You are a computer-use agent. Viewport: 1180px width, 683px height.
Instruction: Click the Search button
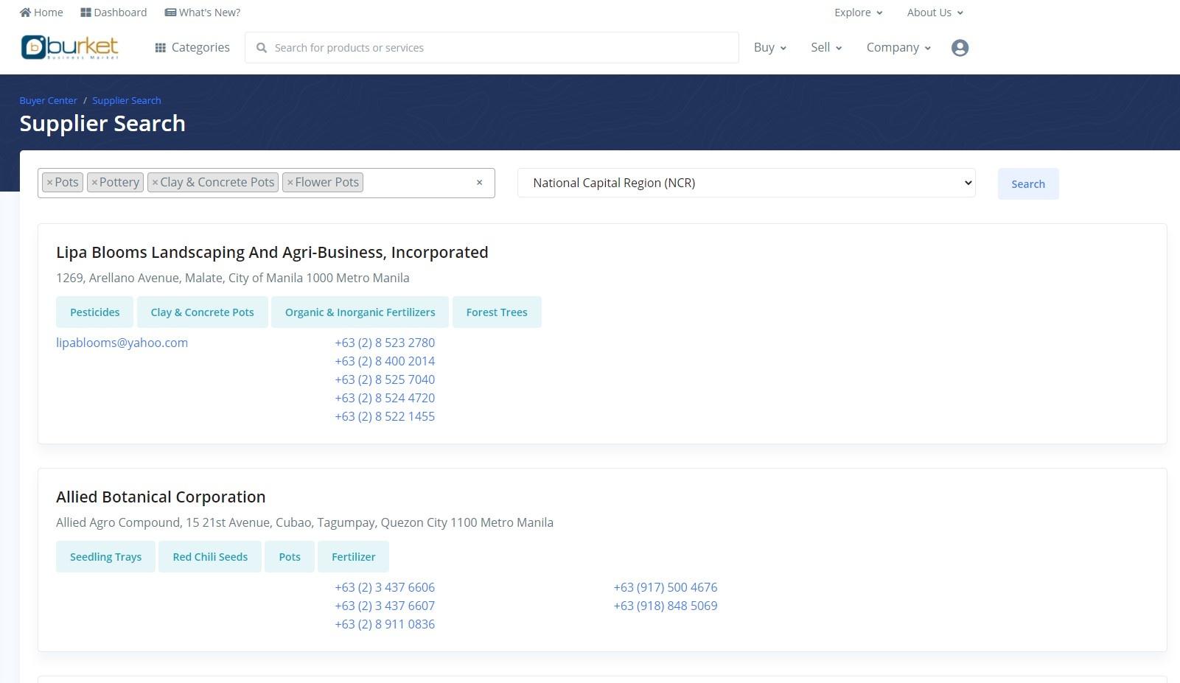[1028, 184]
